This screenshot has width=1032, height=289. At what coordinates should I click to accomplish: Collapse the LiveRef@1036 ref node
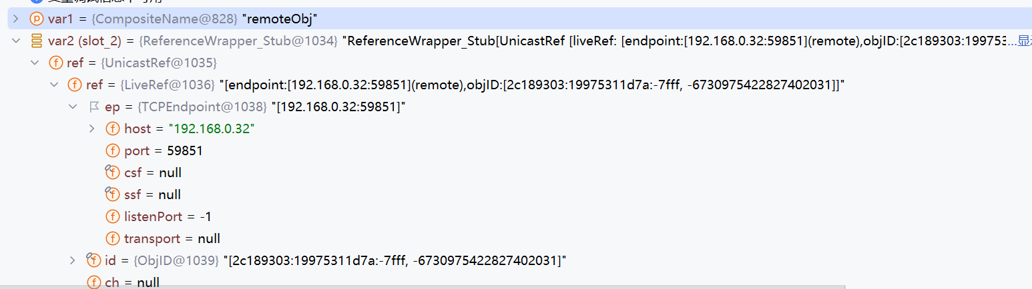54,85
